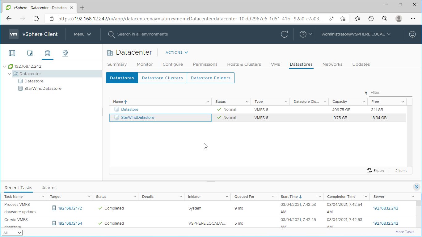Open browser collections icon
Image resolution: width=422 pixels, height=237 pixels.
[x=385, y=19]
